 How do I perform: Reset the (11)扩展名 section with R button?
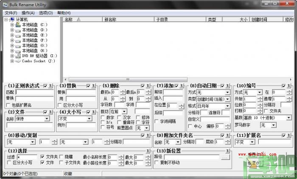point(289,135)
